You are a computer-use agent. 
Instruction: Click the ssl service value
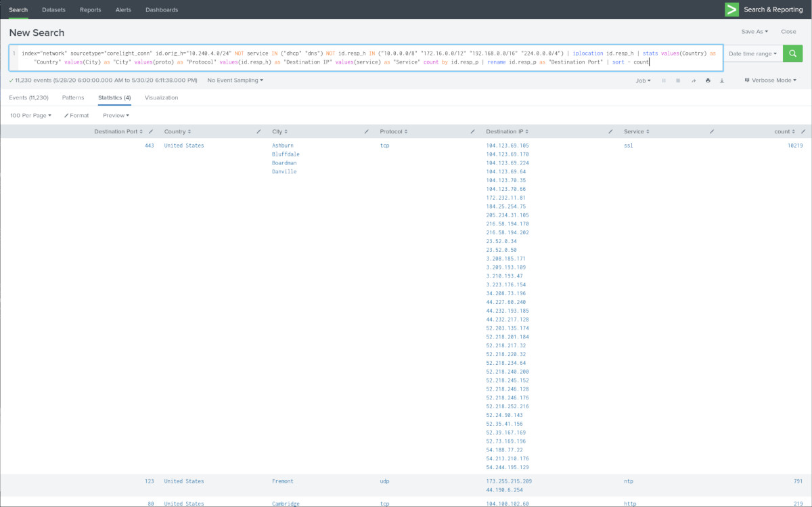[x=629, y=146]
